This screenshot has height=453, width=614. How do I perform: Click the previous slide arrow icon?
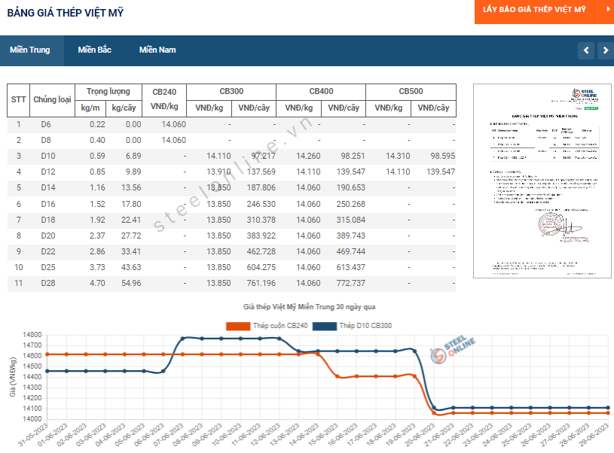click(x=587, y=50)
